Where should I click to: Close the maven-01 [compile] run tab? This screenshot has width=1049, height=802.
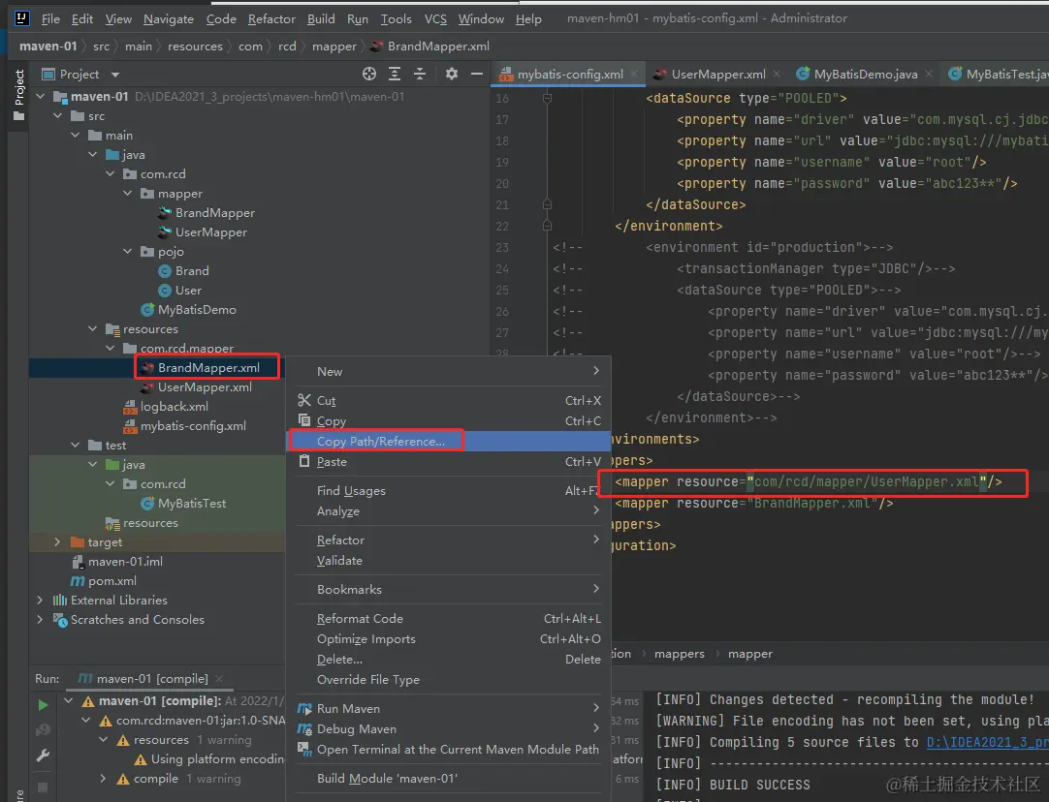coord(219,678)
